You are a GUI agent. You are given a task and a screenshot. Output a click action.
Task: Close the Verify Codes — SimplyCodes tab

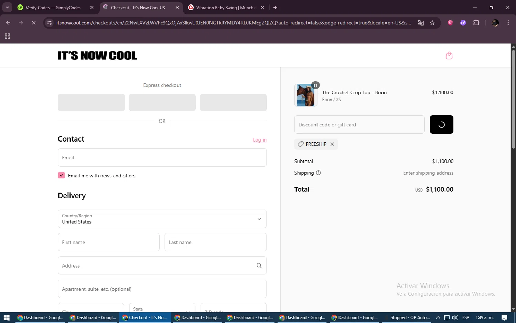pos(92,7)
